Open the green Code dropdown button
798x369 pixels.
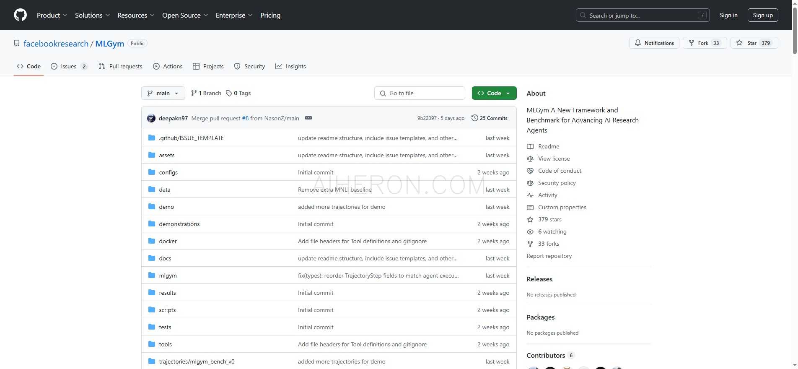click(x=494, y=93)
